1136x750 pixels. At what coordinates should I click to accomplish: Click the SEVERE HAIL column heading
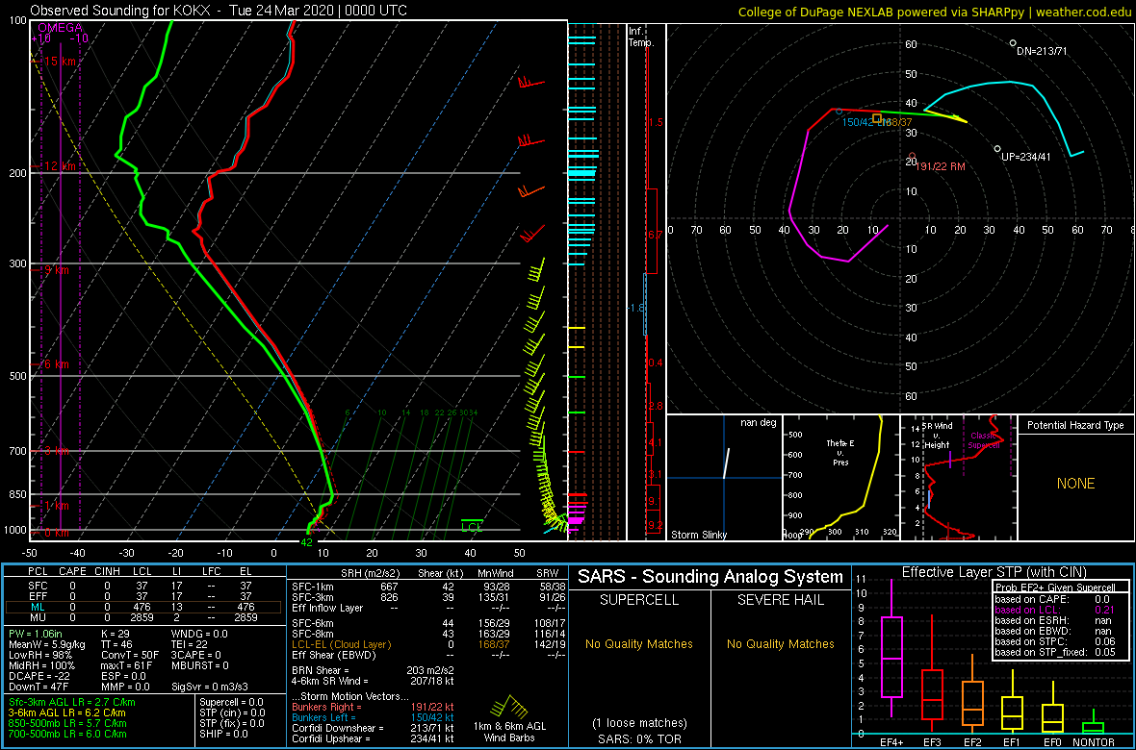click(x=782, y=600)
